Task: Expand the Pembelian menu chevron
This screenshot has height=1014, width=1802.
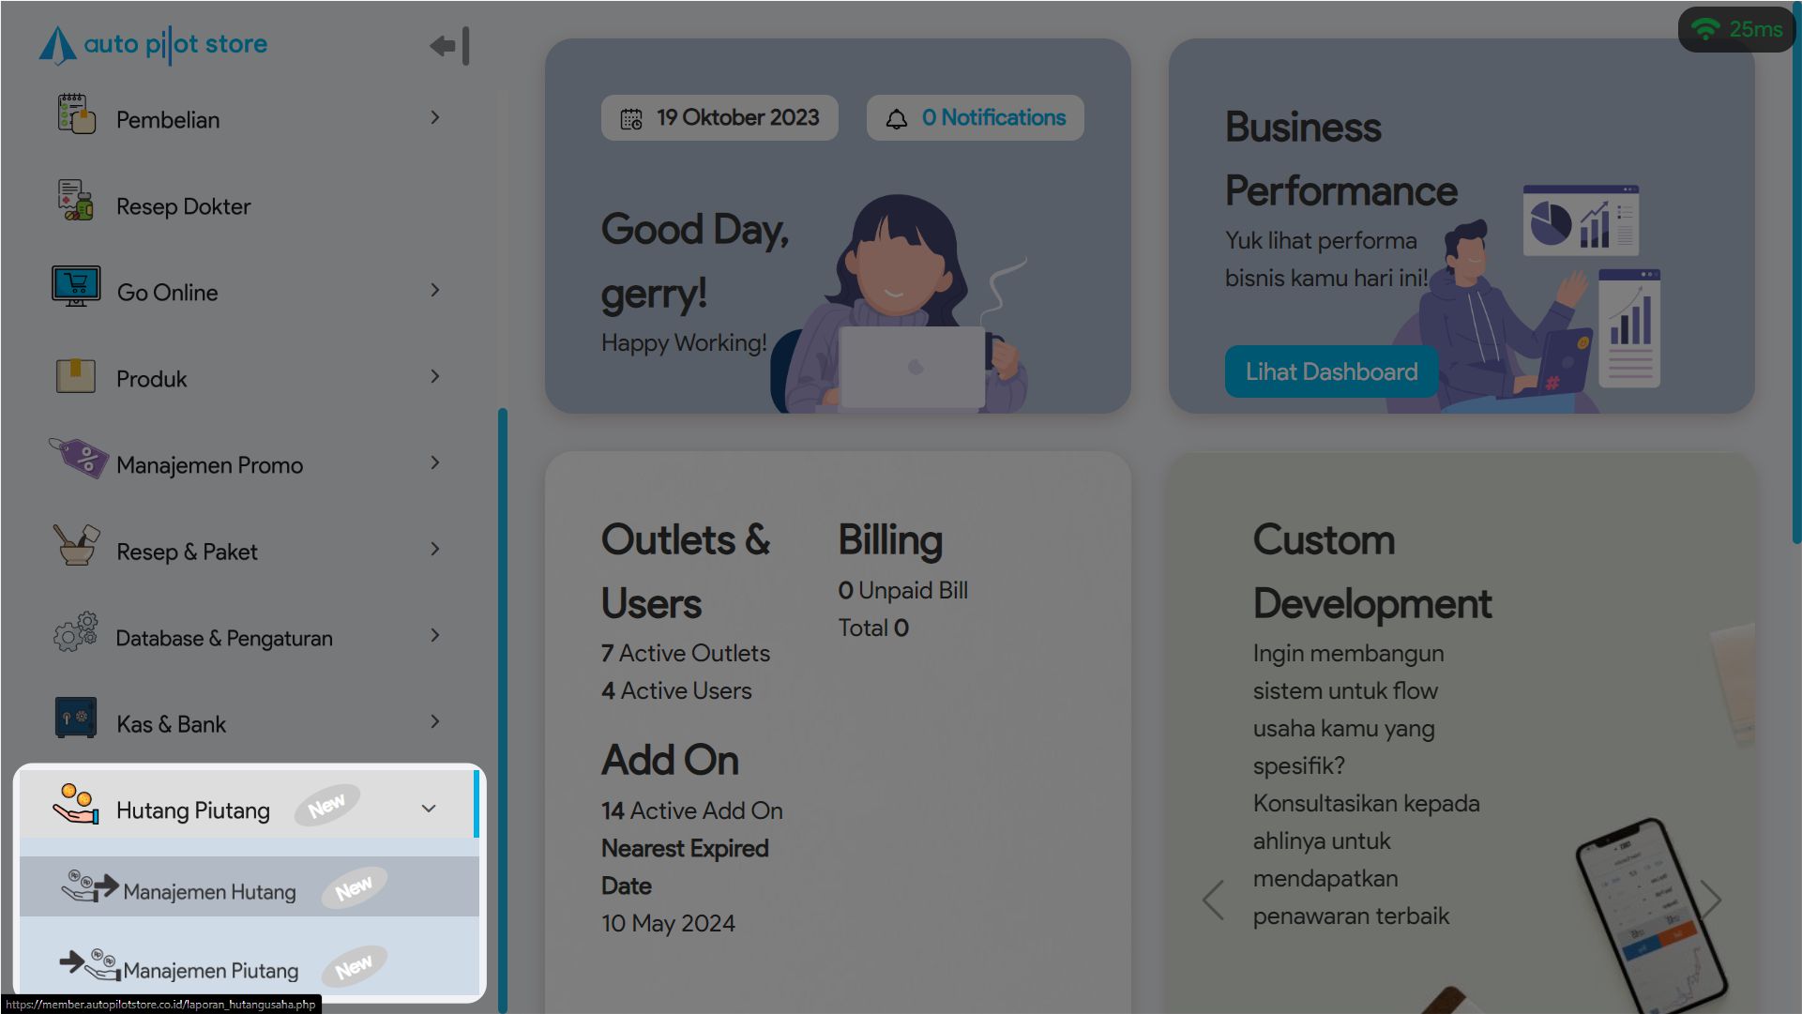Action: (x=435, y=118)
